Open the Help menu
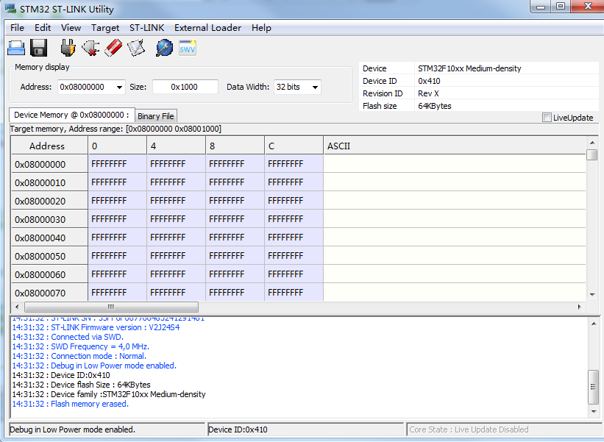 (261, 28)
